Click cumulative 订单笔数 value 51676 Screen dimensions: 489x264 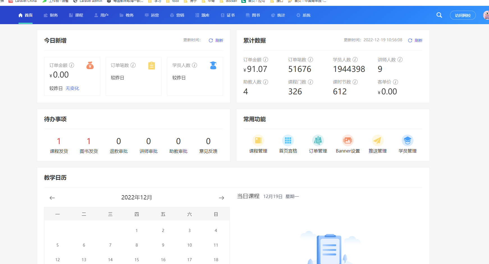point(300,69)
